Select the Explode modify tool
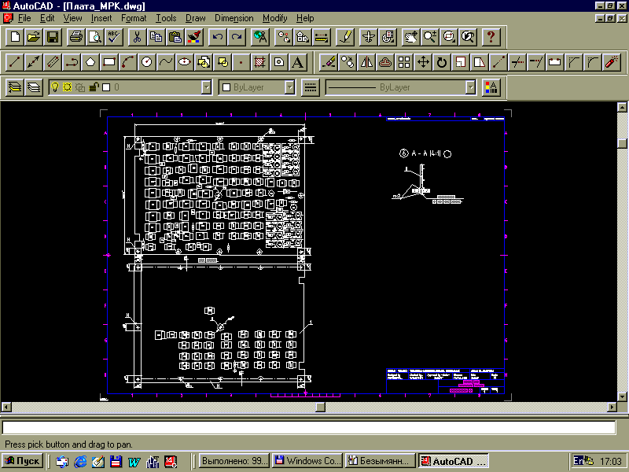This screenshot has width=629, height=472. coord(612,62)
